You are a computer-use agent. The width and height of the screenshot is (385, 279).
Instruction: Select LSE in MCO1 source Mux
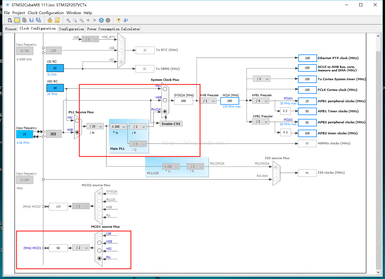click(x=100, y=235)
